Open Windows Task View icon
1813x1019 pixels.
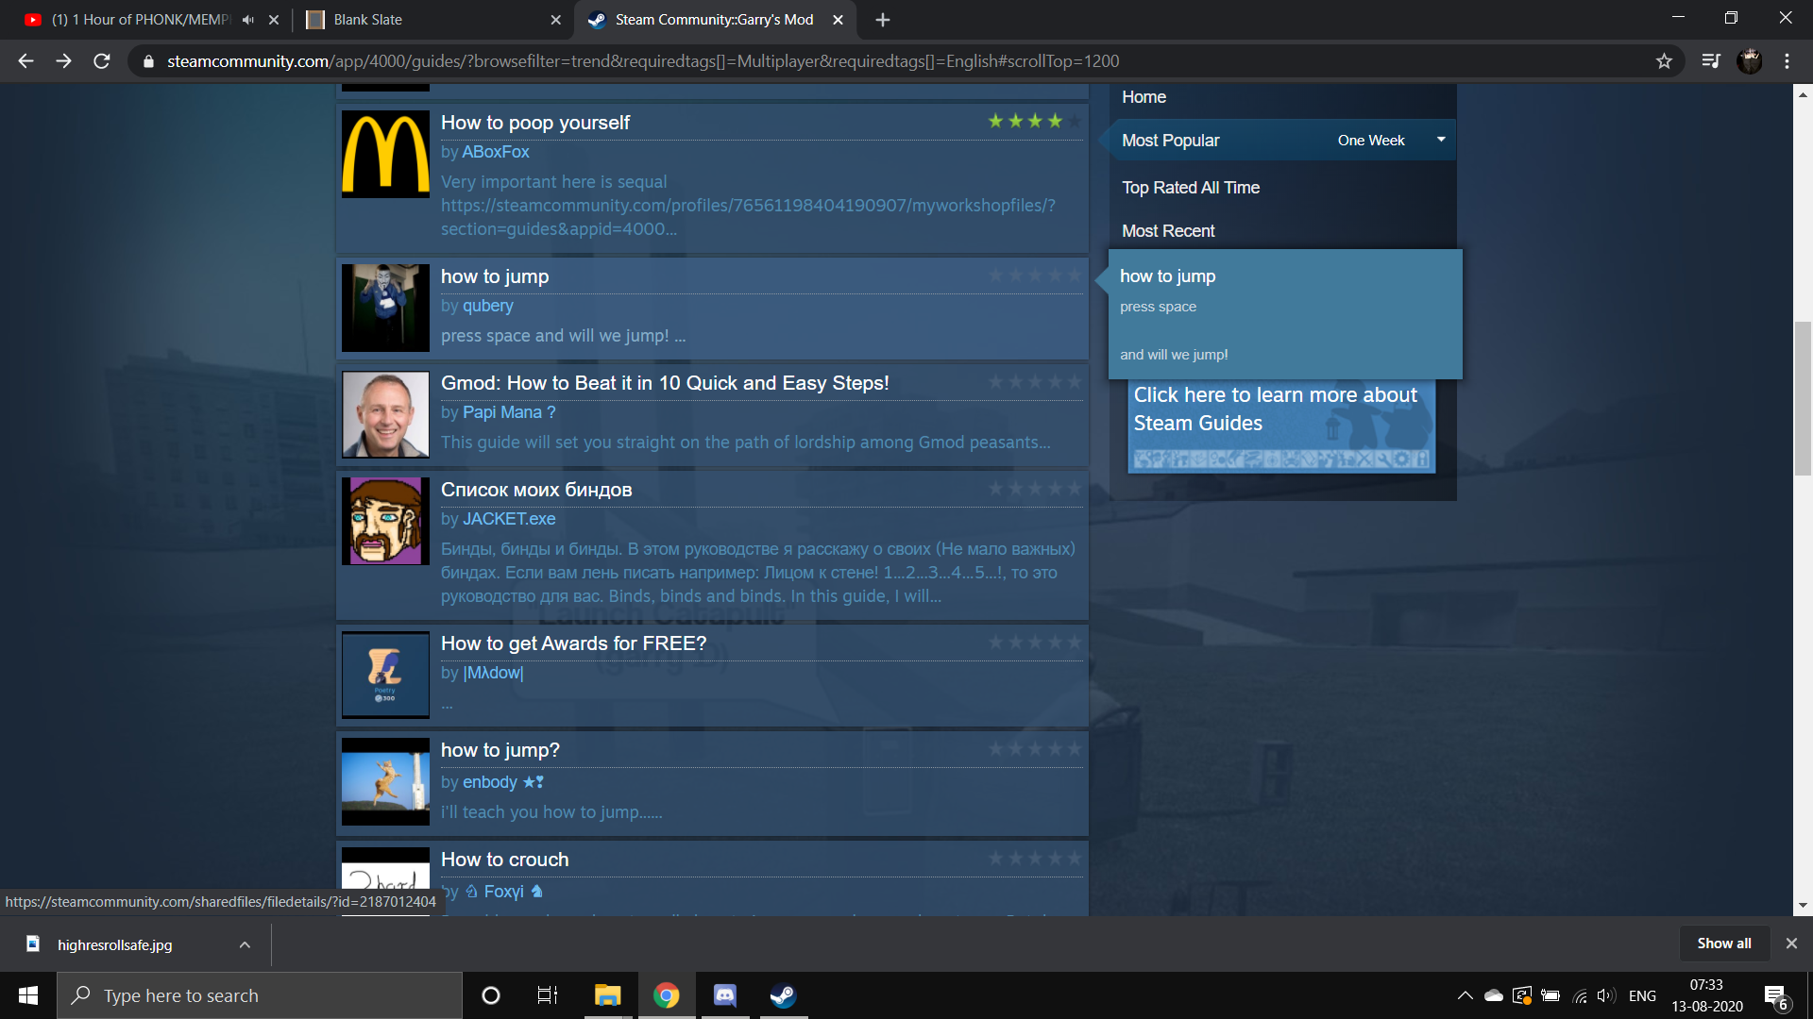click(547, 995)
